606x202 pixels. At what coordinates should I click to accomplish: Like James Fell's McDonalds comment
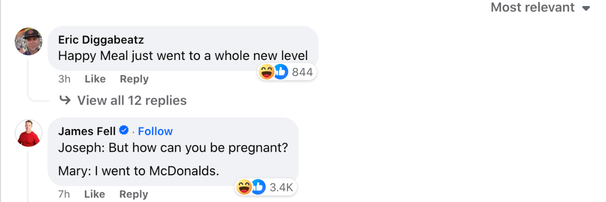95,194
